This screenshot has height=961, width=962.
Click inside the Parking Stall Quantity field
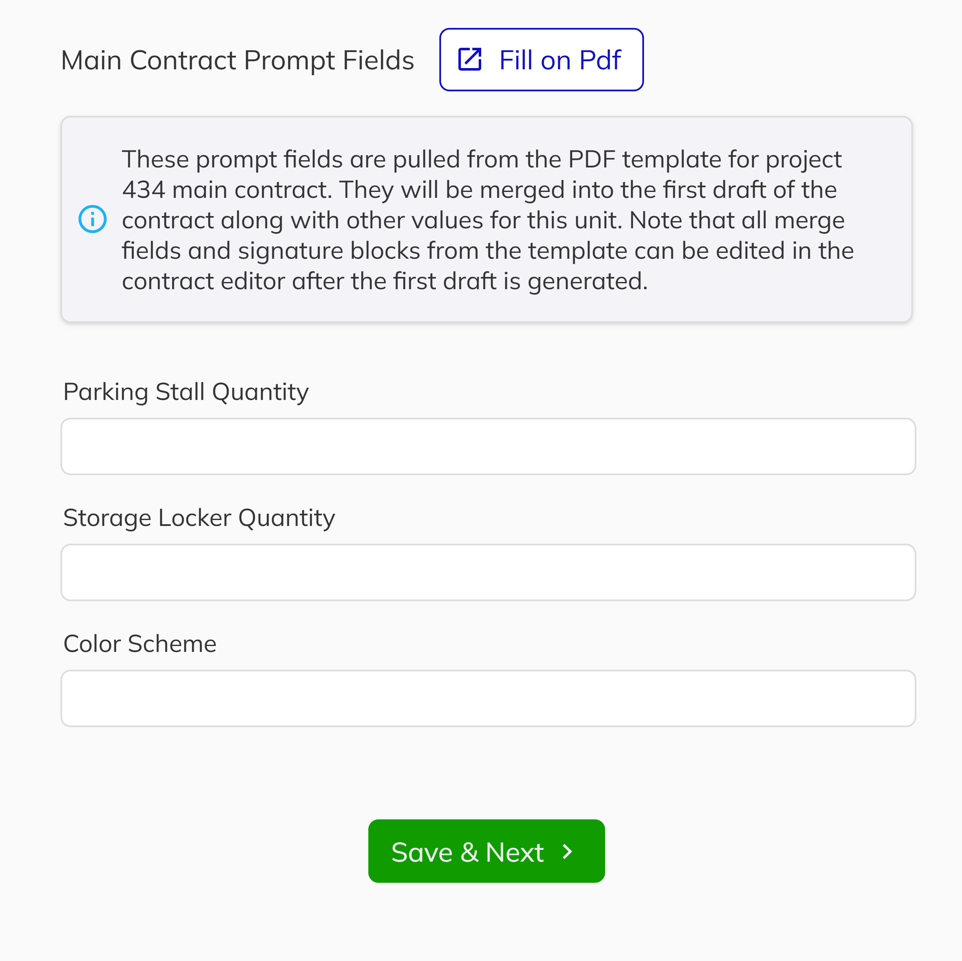[x=487, y=446]
